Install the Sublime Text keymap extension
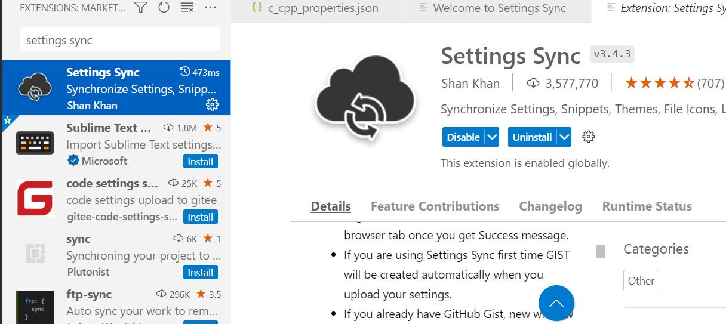Screen dimensions: 726x324 coord(201,161)
